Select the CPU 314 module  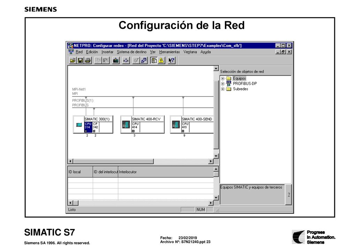pos(88,128)
